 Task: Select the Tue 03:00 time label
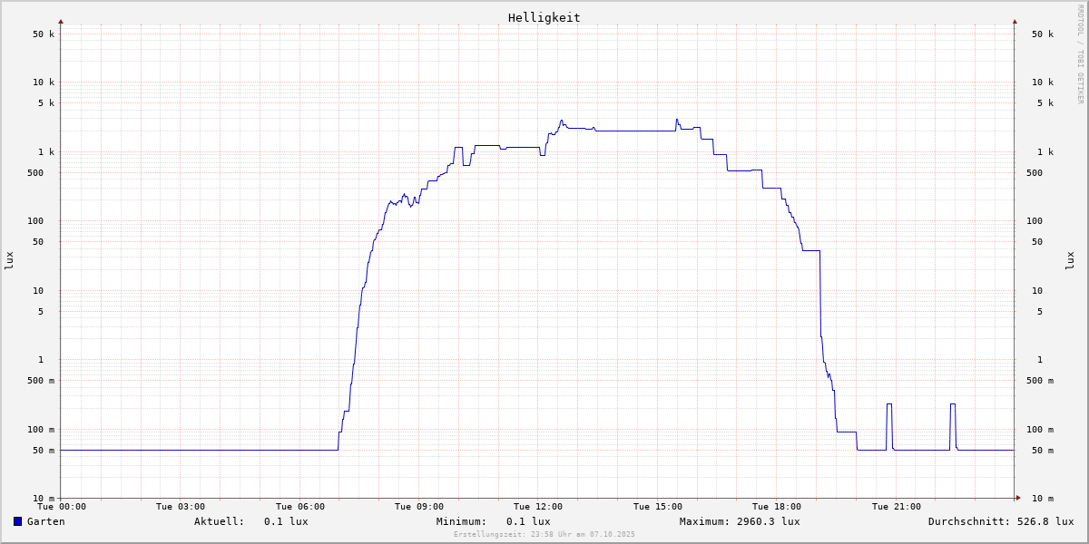181,507
